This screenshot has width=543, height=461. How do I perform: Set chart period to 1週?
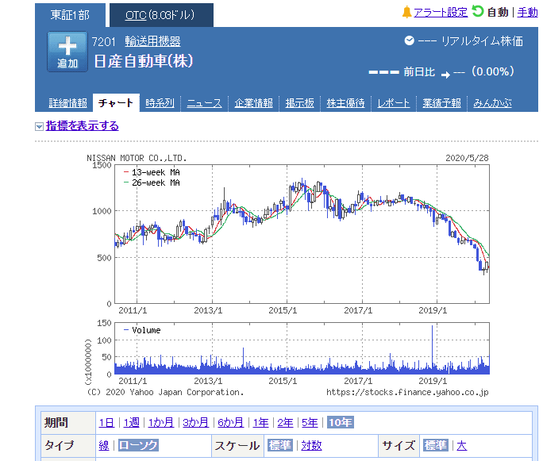(132, 422)
